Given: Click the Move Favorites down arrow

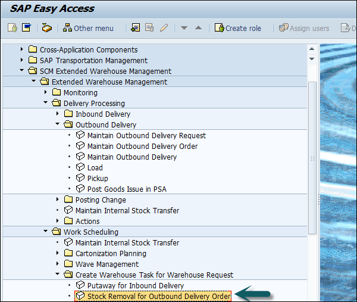Looking at the screenshot, I should click(184, 28).
